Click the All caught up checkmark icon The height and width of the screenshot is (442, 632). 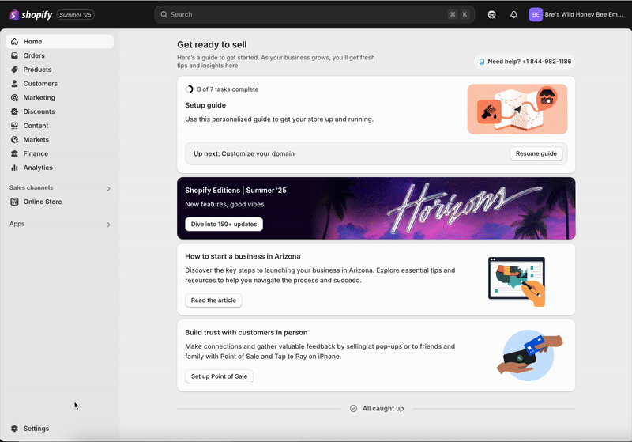pyautogui.click(x=353, y=409)
